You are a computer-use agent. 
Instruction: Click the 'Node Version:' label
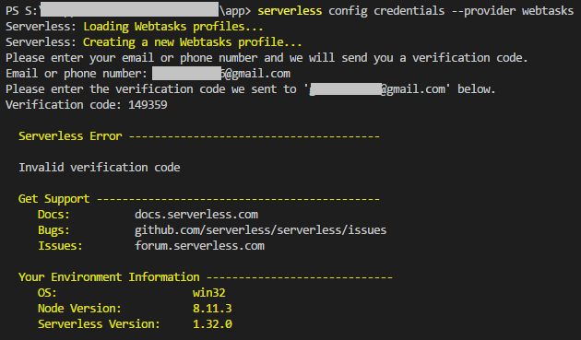(x=79, y=308)
